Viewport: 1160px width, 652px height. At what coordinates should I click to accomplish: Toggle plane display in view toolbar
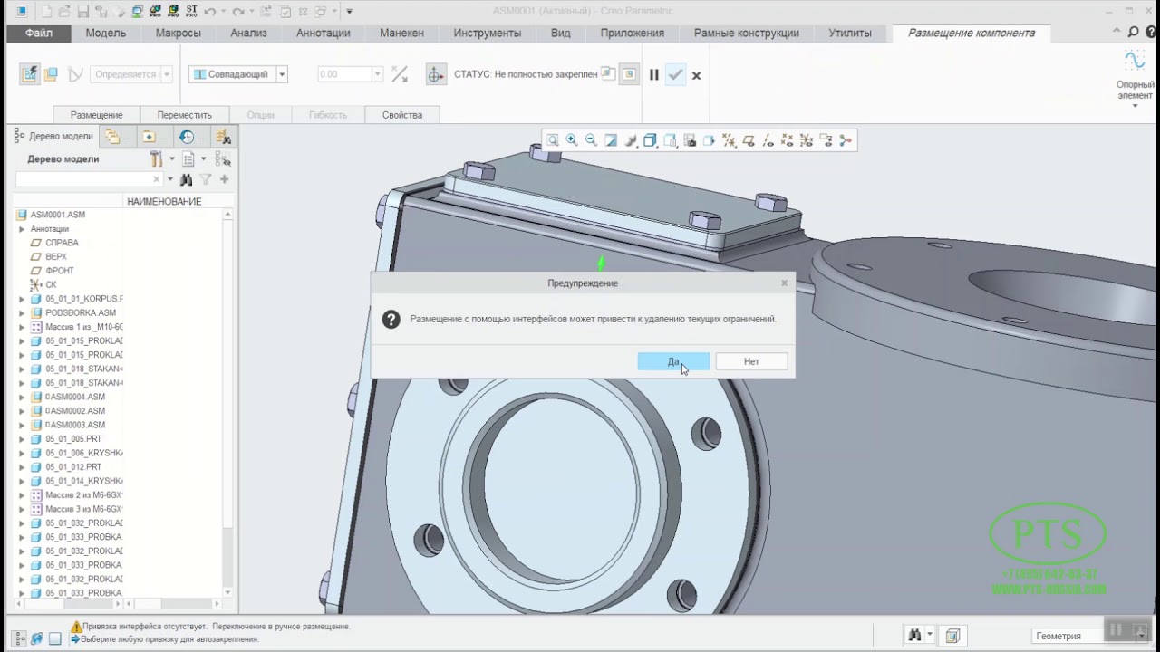pos(749,140)
